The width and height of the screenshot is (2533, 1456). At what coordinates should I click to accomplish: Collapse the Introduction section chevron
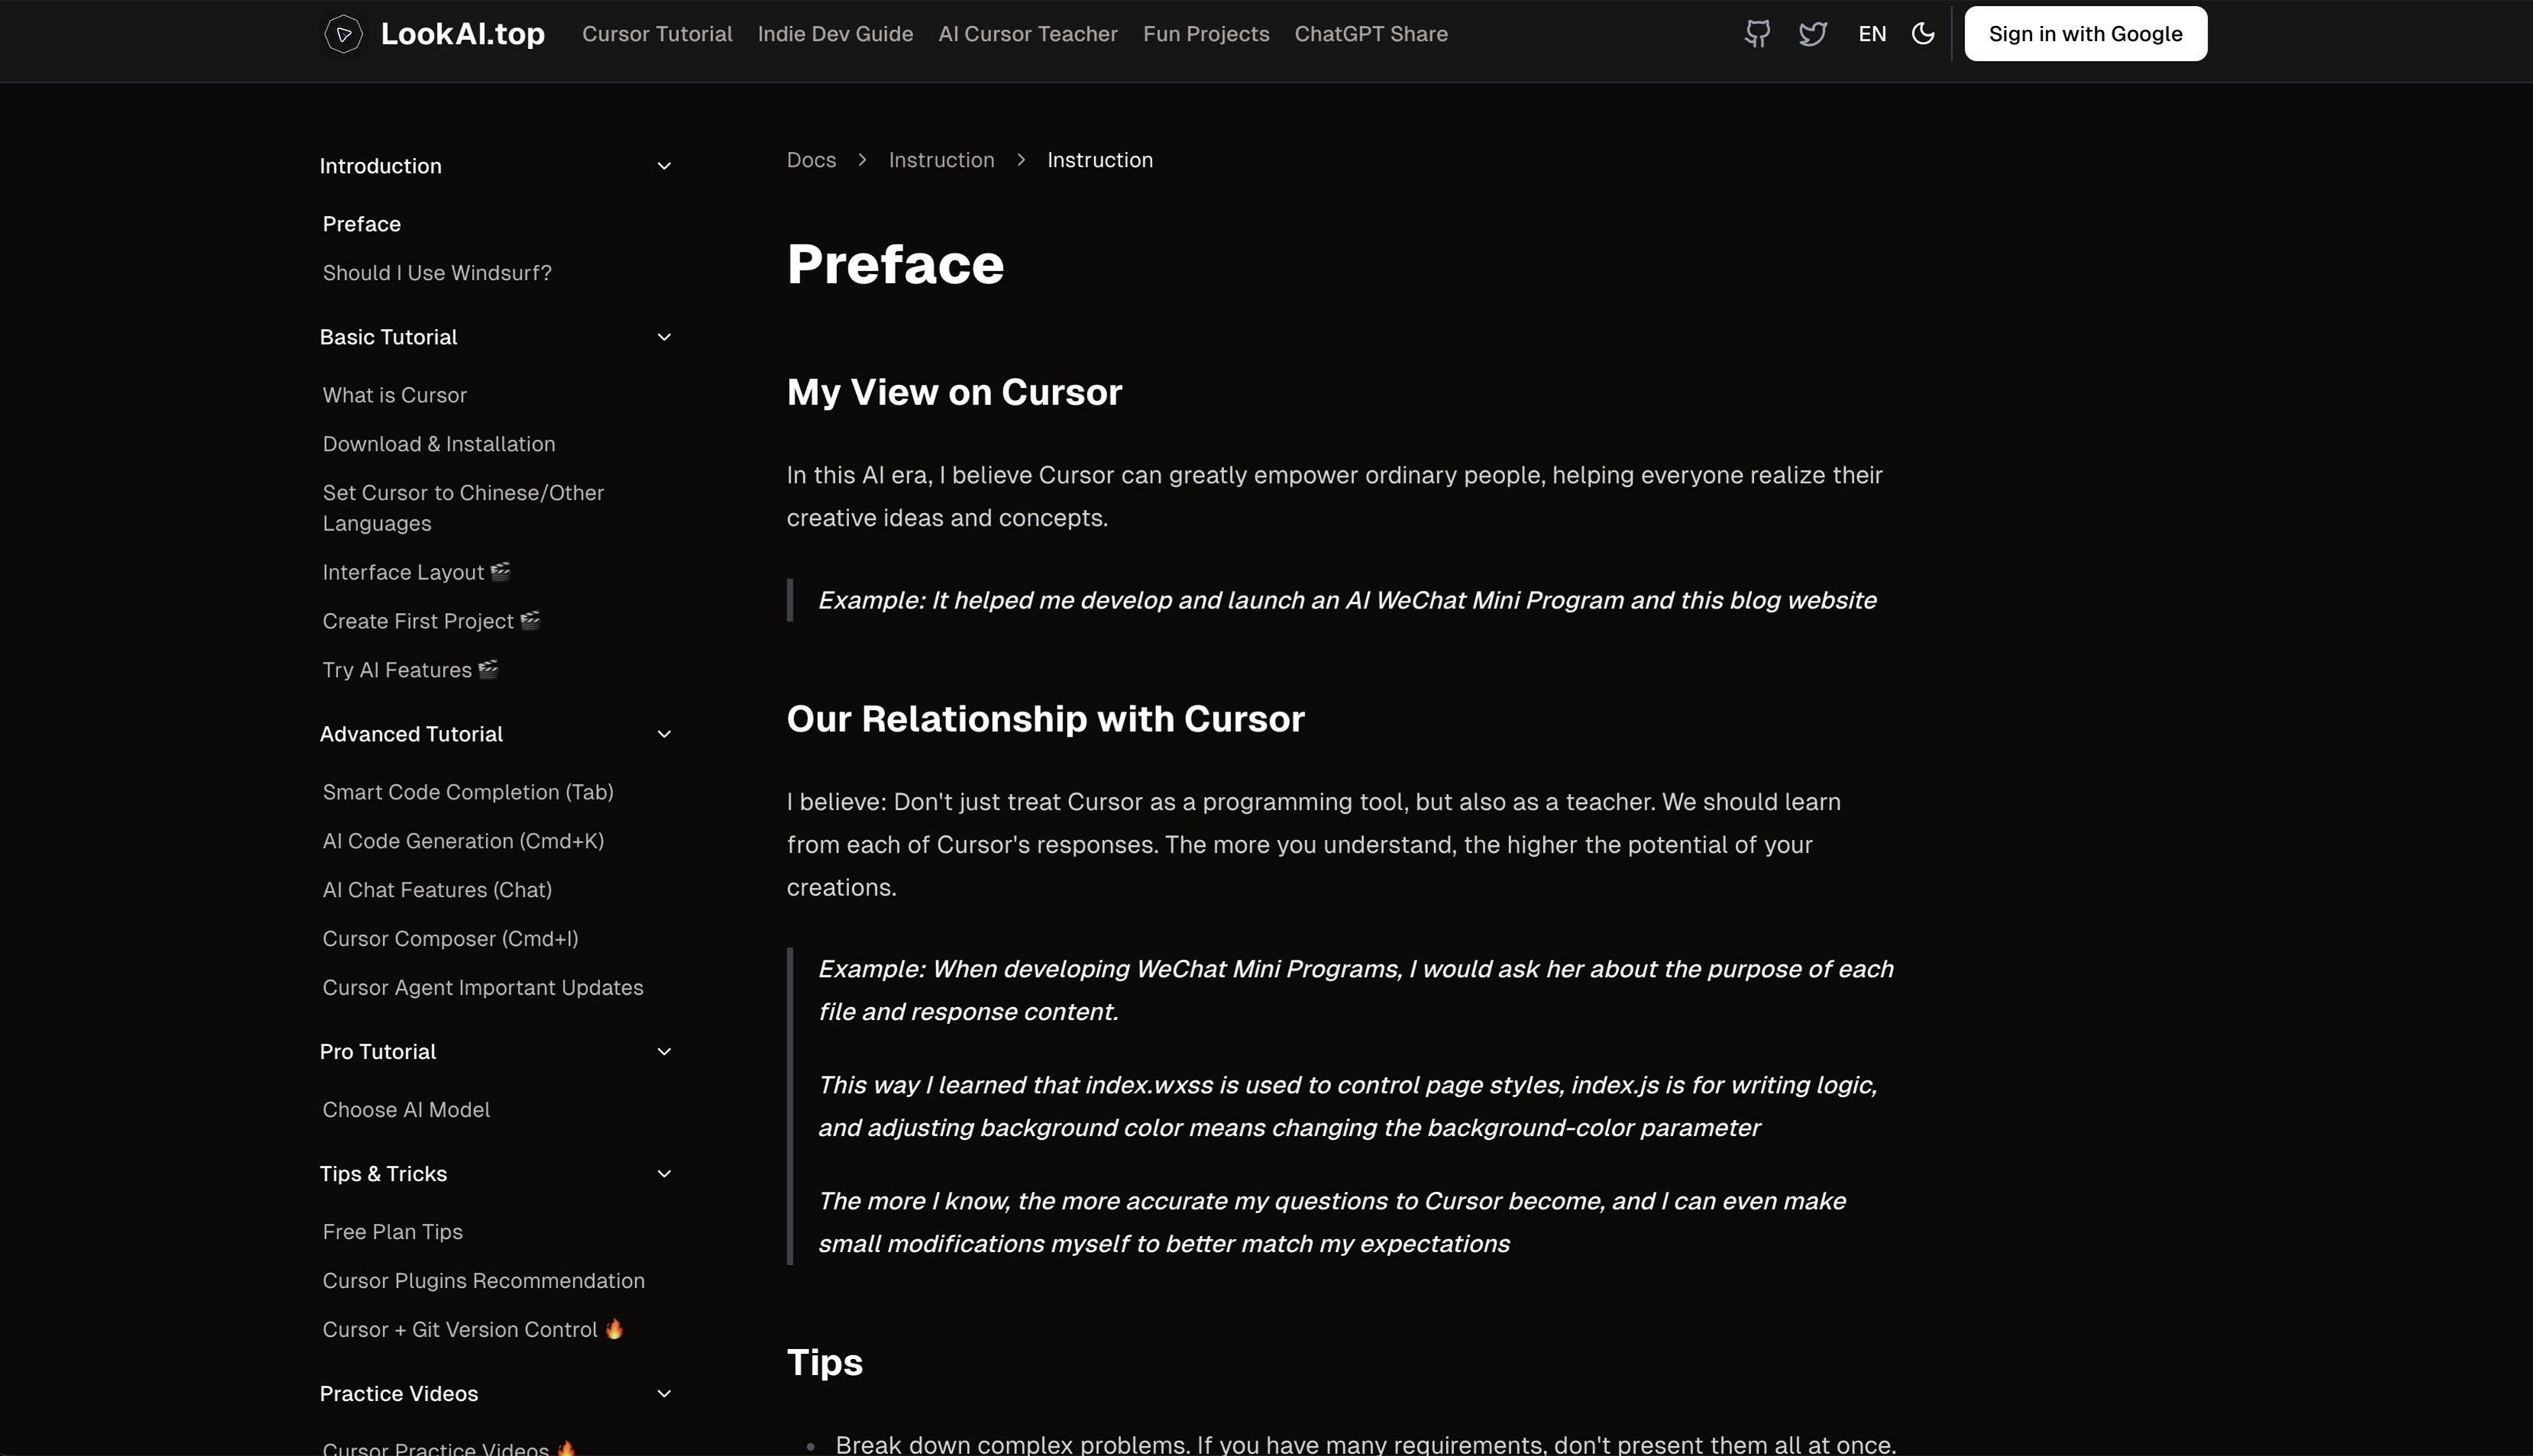coord(664,166)
